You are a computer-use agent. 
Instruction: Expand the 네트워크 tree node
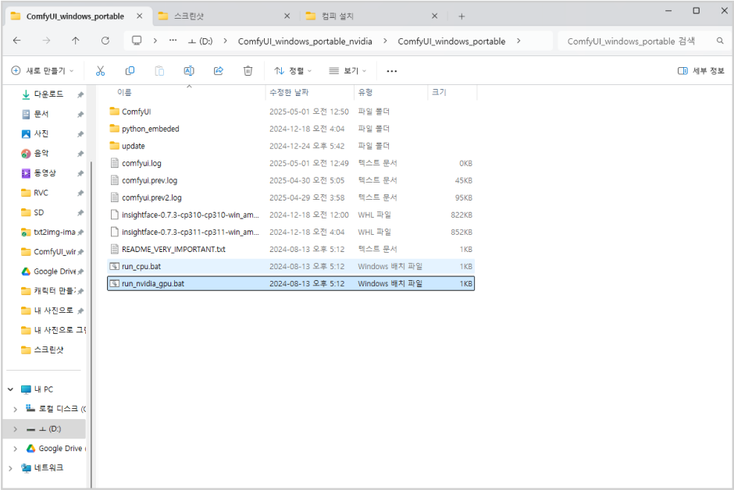(10, 468)
